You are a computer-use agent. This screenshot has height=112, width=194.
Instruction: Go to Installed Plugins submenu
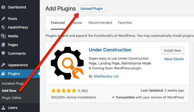(13, 84)
